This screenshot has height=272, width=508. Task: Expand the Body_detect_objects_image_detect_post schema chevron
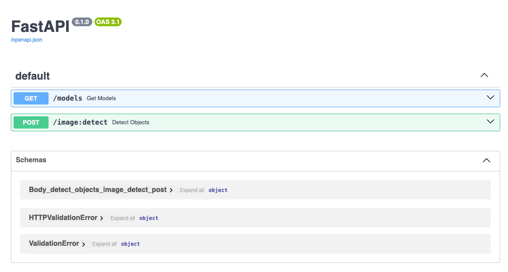click(171, 190)
